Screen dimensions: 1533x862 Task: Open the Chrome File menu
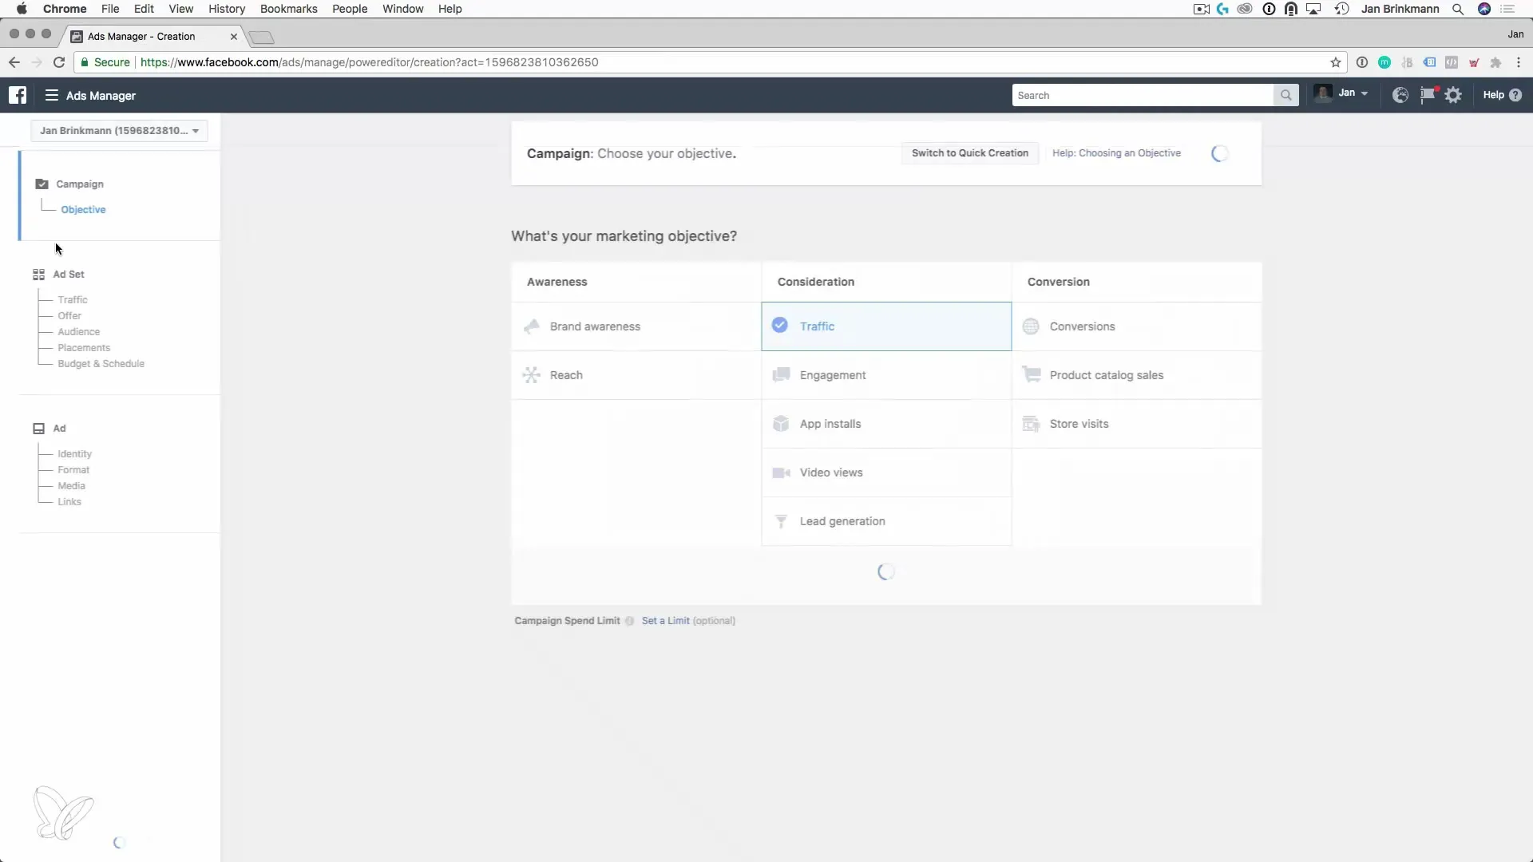(x=110, y=9)
